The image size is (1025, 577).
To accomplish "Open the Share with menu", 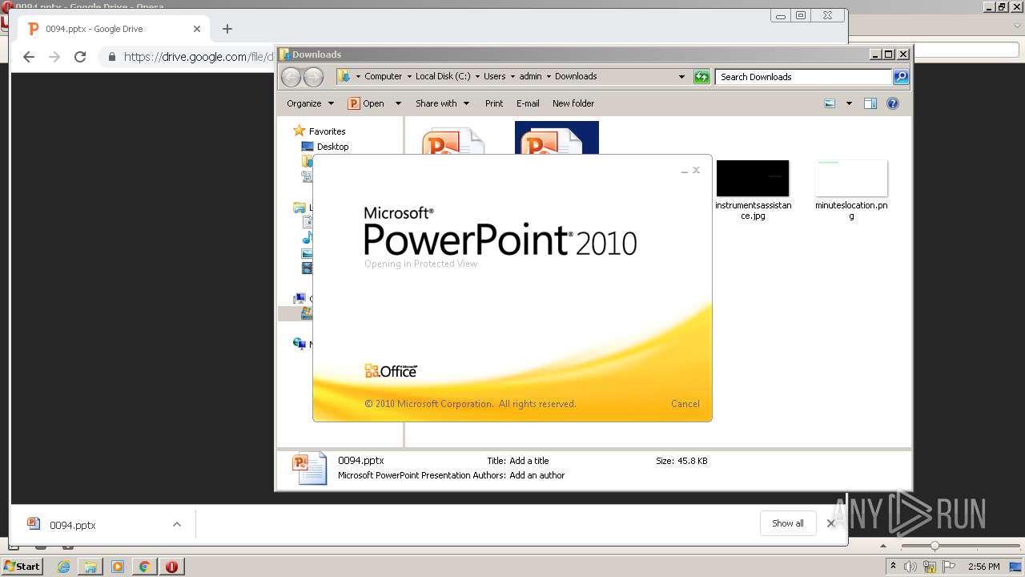I will coord(442,103).
